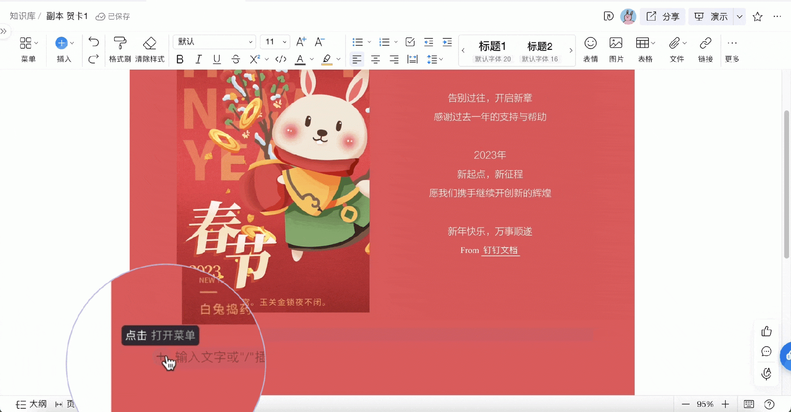Decrease font size with A- icon
This screenshot has width=791, height=412.
pos(319,42)
